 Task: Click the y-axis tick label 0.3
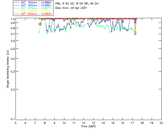click(13, 71)
